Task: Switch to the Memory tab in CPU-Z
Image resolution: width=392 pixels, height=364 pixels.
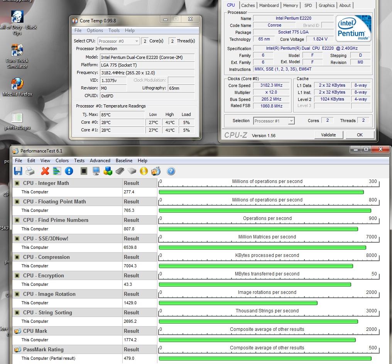Action: [291, 5]
